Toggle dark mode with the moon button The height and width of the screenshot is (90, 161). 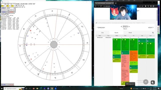153,82
